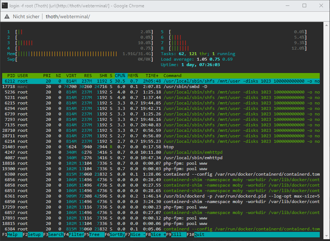Click F7 Nice - to lower priority
Viewport: 330px width, 241px height.
[x=135, y=234]
